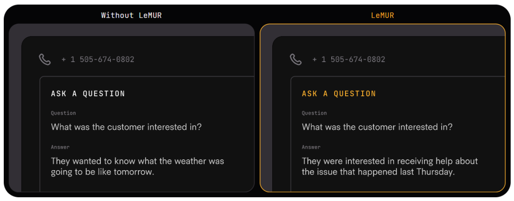Image resolution: width=514 pixels, height=201 pixels.
Task: Click the orange ASK A QUESTION title
Action: [339, 94]
